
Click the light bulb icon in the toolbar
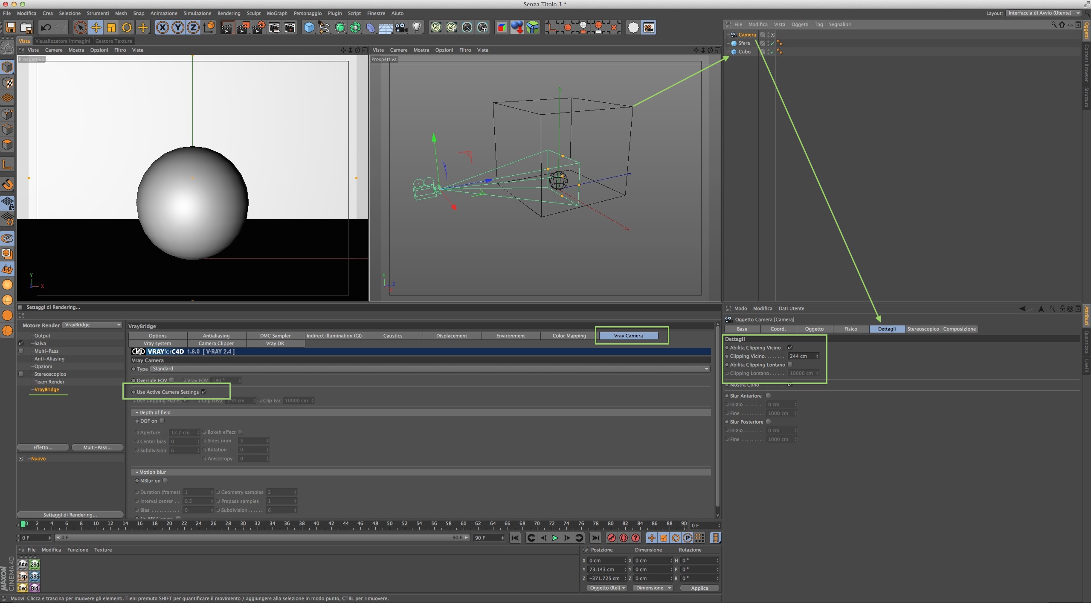coord(417,28)
